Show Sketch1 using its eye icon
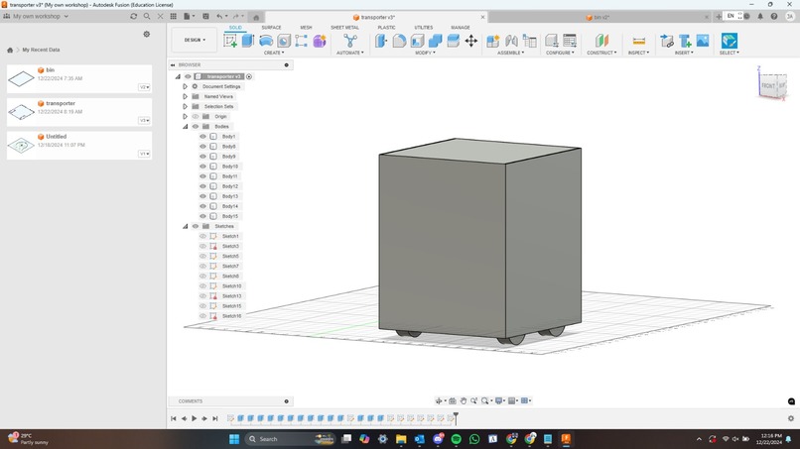Screen dimensions: 800x449 coord(202,237)
